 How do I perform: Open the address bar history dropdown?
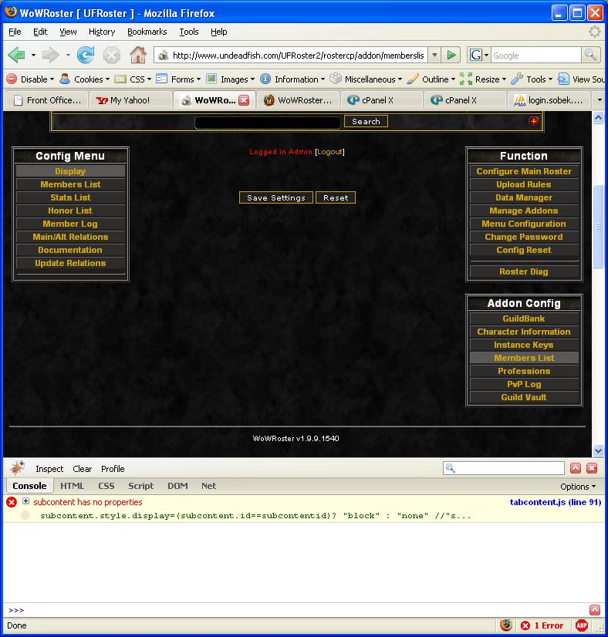click(434, 55)
